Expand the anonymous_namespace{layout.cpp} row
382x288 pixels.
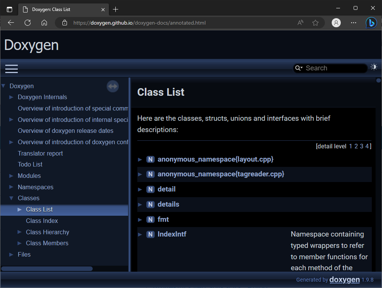click(140, 160)
